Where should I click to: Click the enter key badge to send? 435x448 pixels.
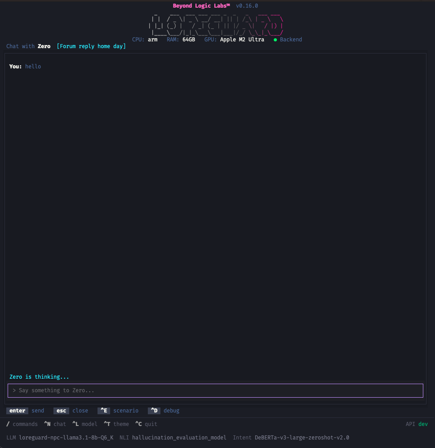coord(17,411)
